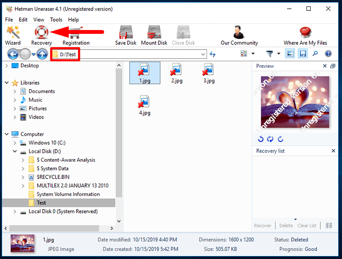Expand the Windows 10 (C:) drive
Viewport: 342px width, 259px height.
coord(15,143)
